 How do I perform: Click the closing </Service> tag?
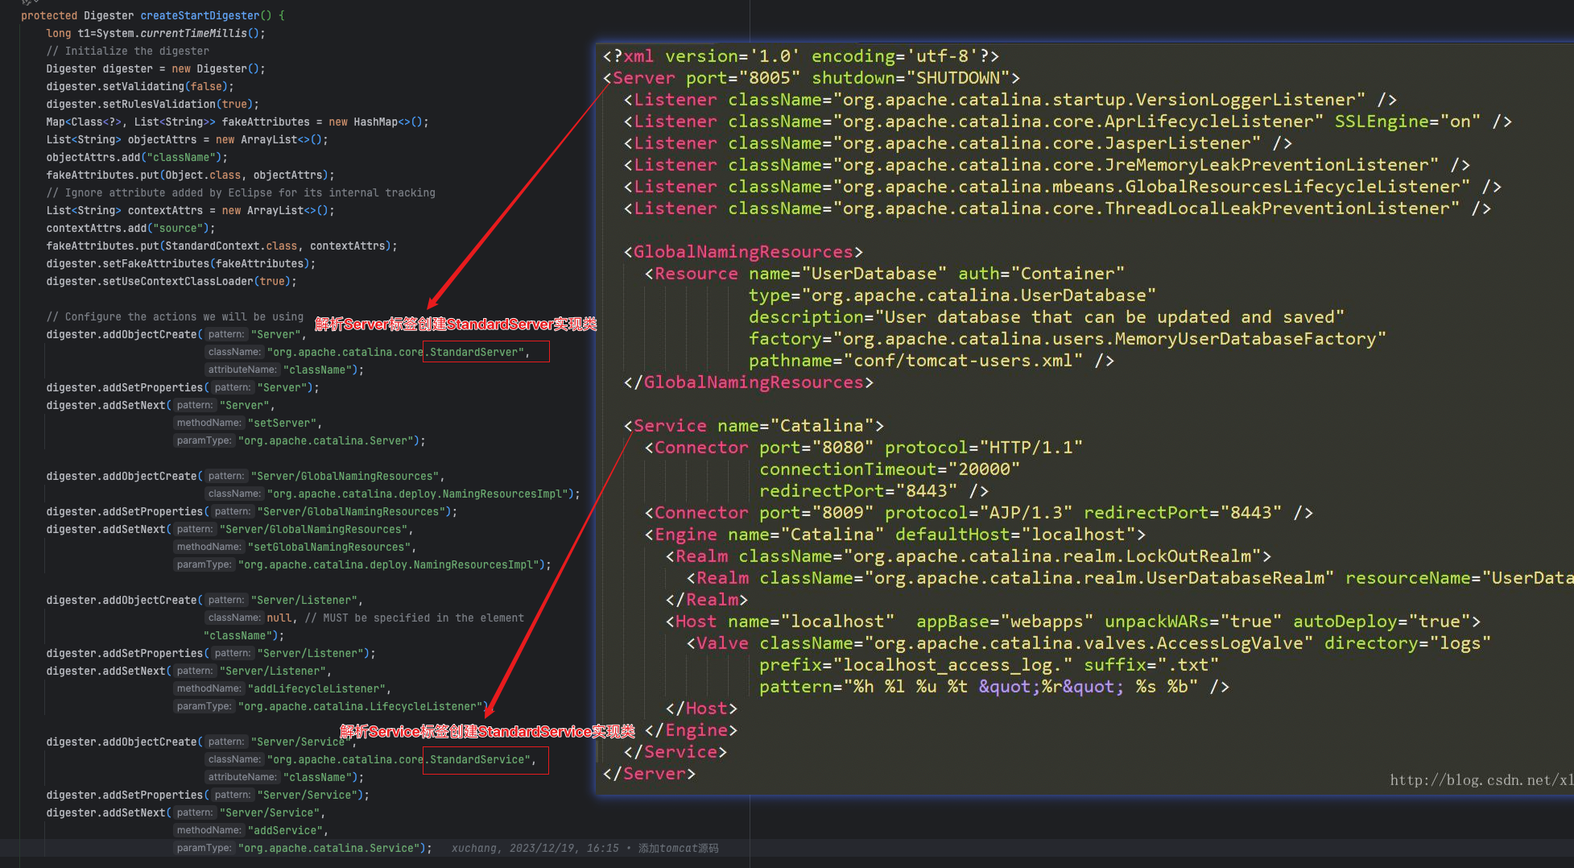[x=675, y=751]
